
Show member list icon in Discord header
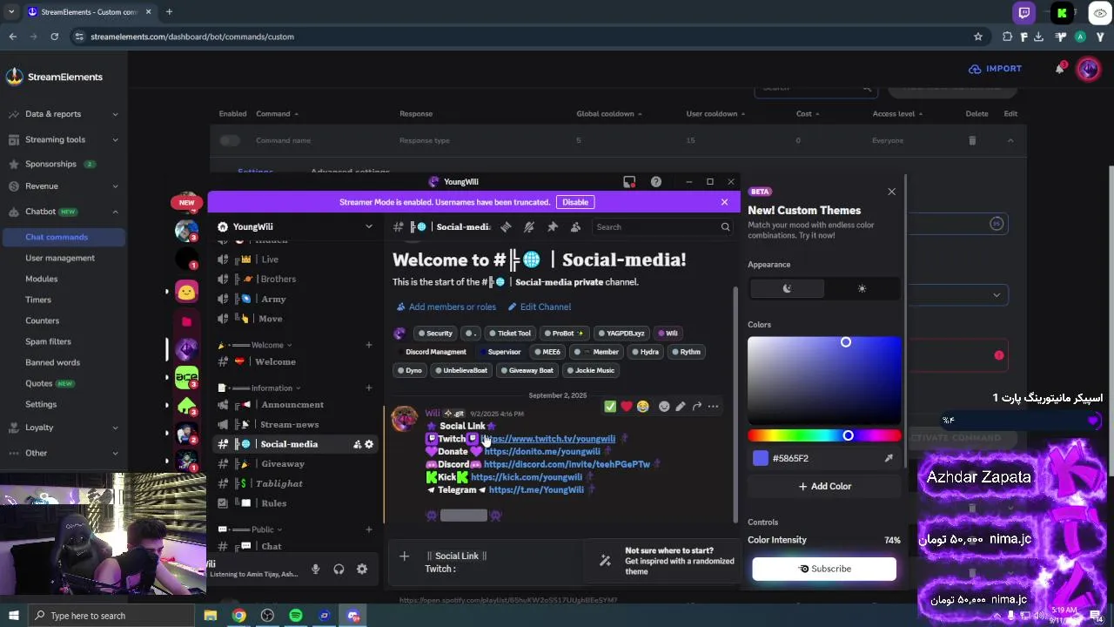tap(575, 226)
